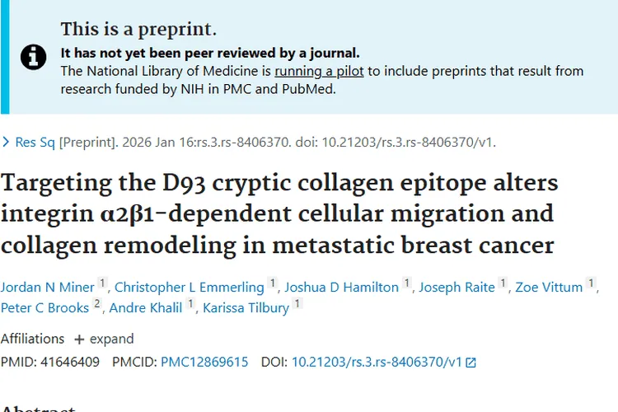Click affiliation superscript 1 after Jordan N Miner
The width and height of the screenshot is (618, 412).
(103, 283)
